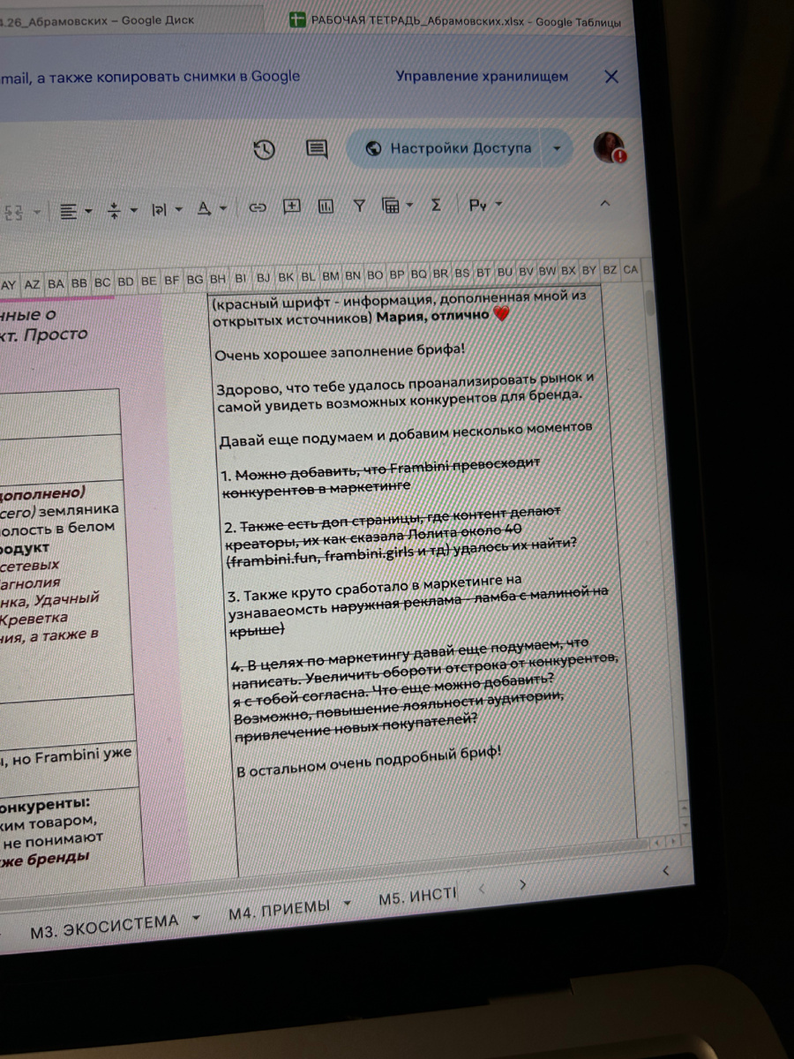Click the text wrapping icon
Viewport: 794px width, 1059px height.
click(159, 209)
